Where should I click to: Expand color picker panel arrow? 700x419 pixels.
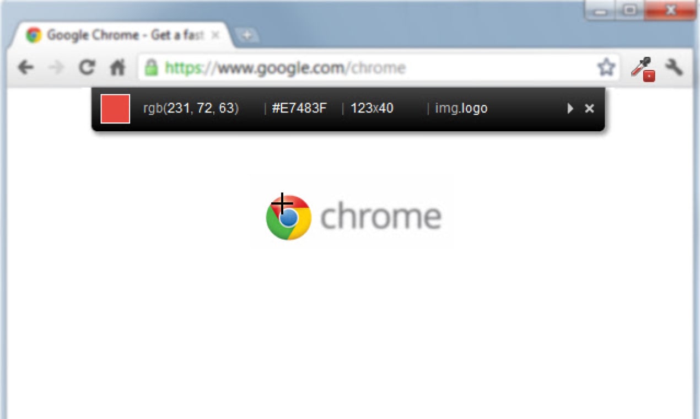570,109
